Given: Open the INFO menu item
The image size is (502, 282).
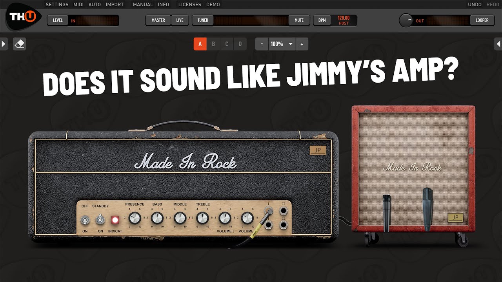Looking at the screenshot, I should point(164,5).
